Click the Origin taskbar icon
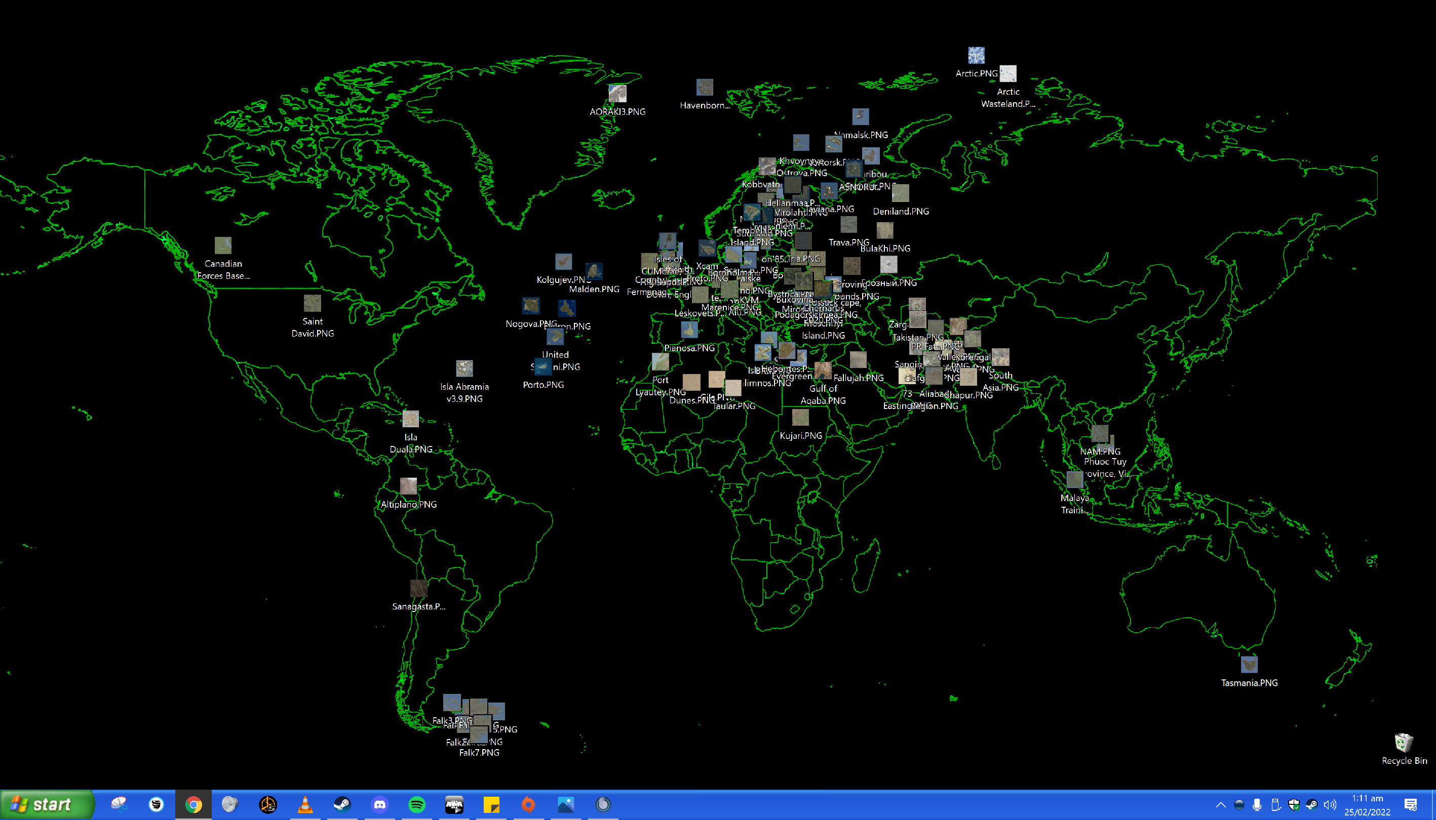Viewport: 1436px width, 820px height. [x=529, y=805]
